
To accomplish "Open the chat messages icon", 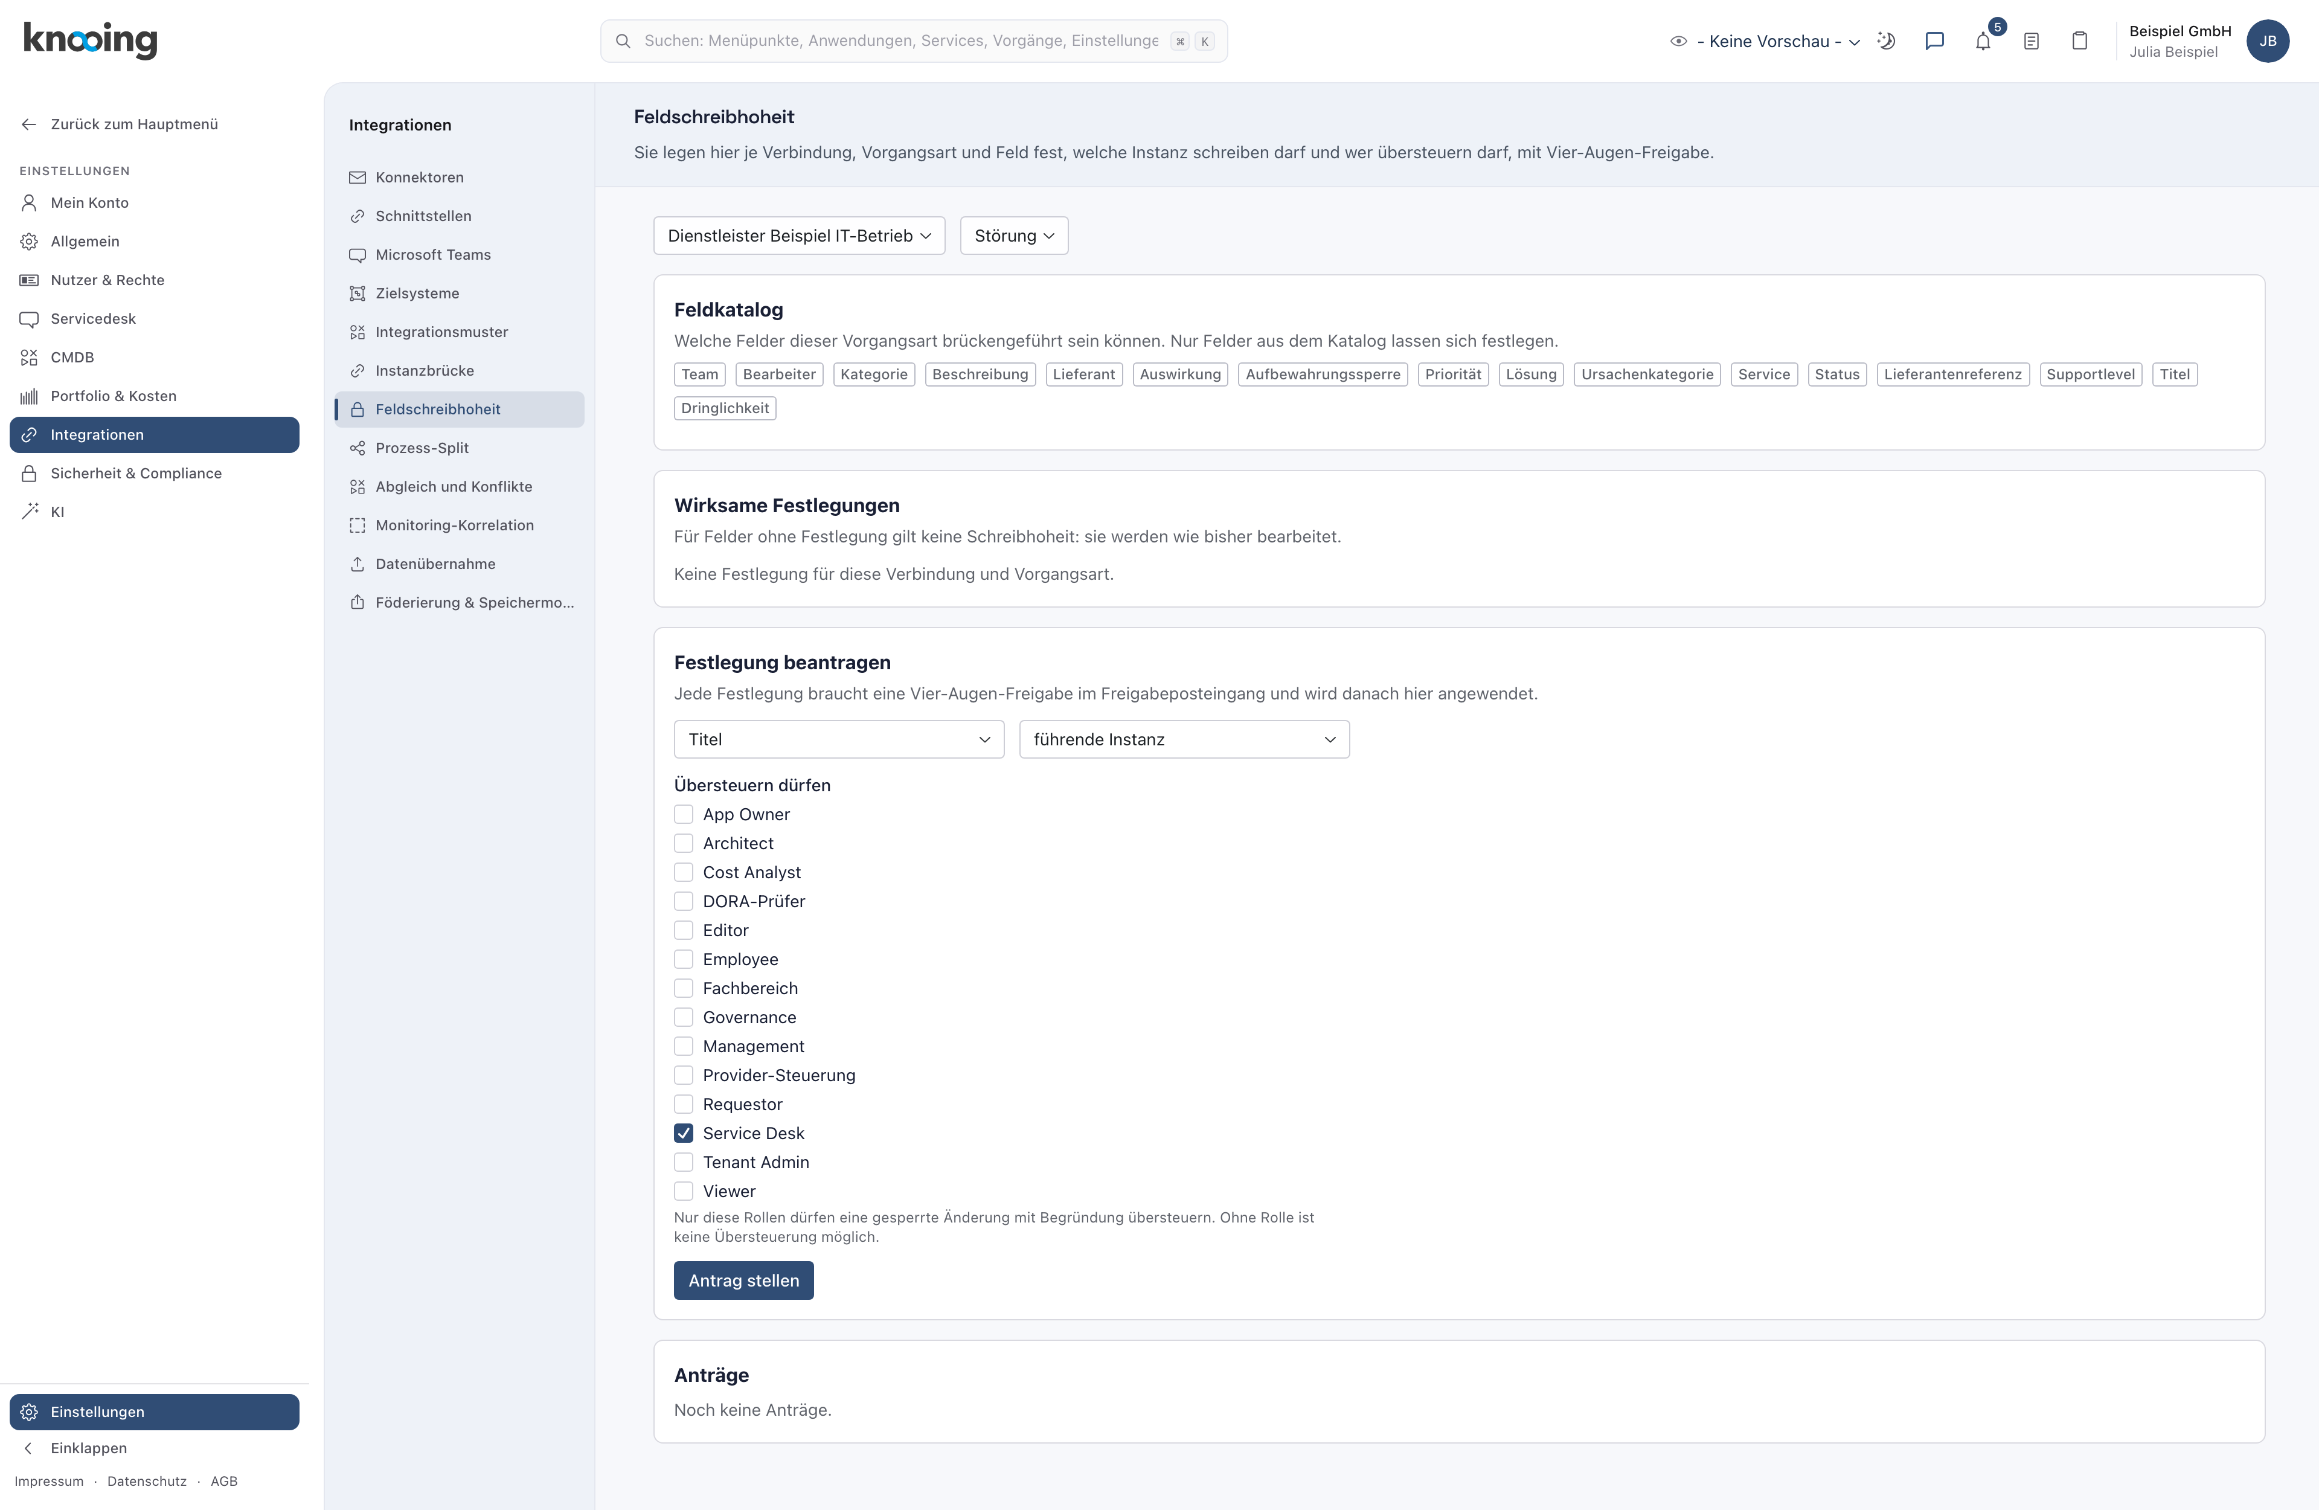I will [x=1934, y=41].
